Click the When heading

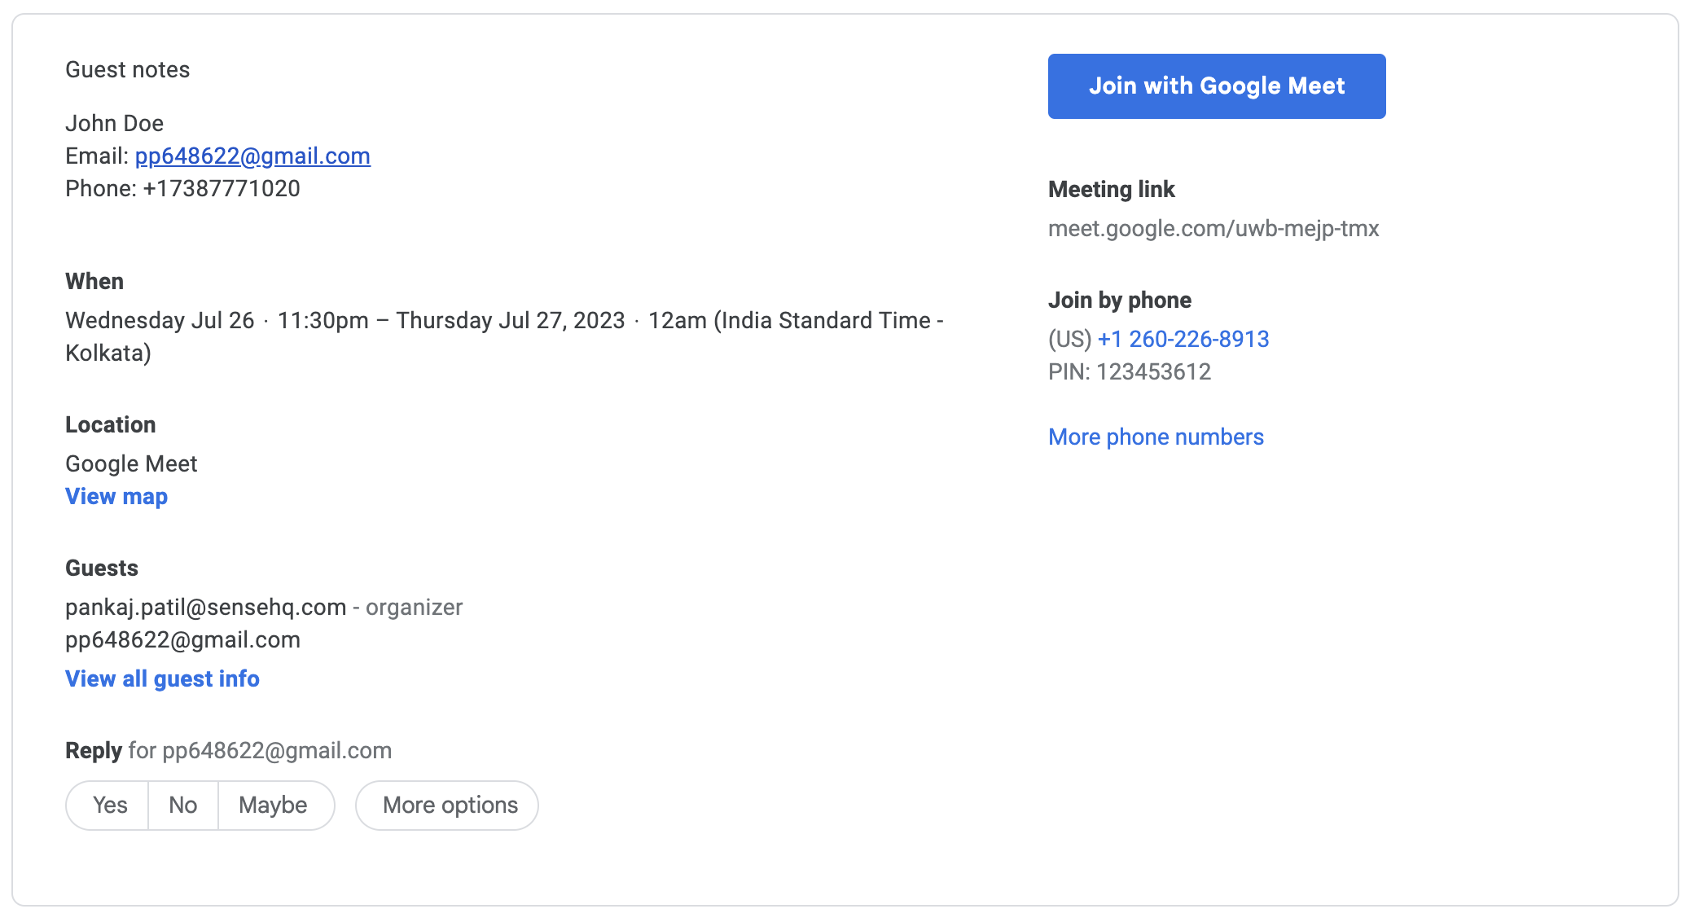(94, 281)
